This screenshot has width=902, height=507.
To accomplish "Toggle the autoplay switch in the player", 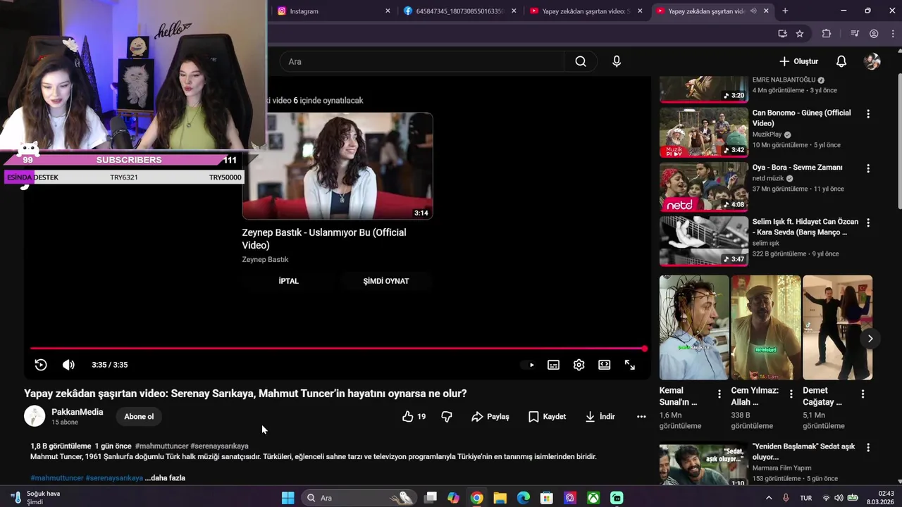I will [x=528, y=365].
